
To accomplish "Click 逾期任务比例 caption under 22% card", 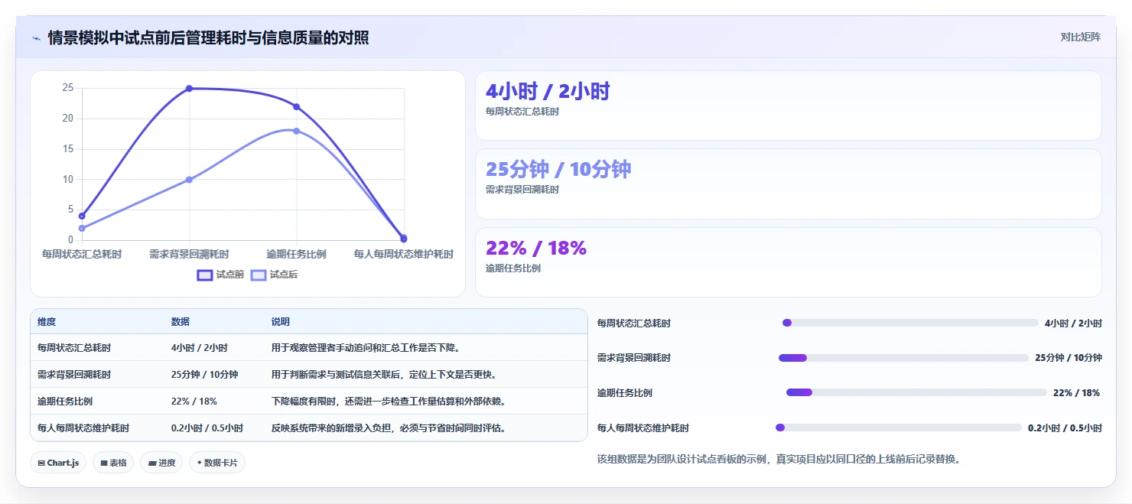I will click(513, 268).
